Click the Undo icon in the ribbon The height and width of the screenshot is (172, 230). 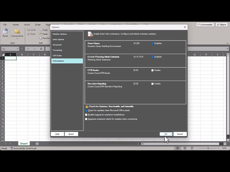click(x=29, y=30)
